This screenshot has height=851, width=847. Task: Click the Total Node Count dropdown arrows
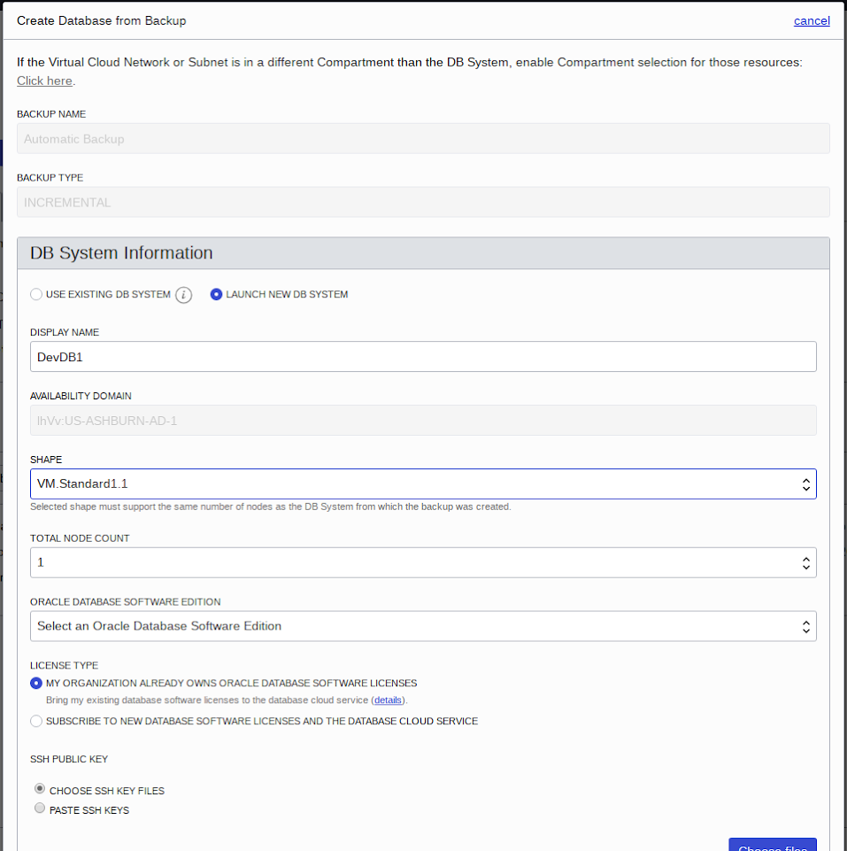[805, 563]
